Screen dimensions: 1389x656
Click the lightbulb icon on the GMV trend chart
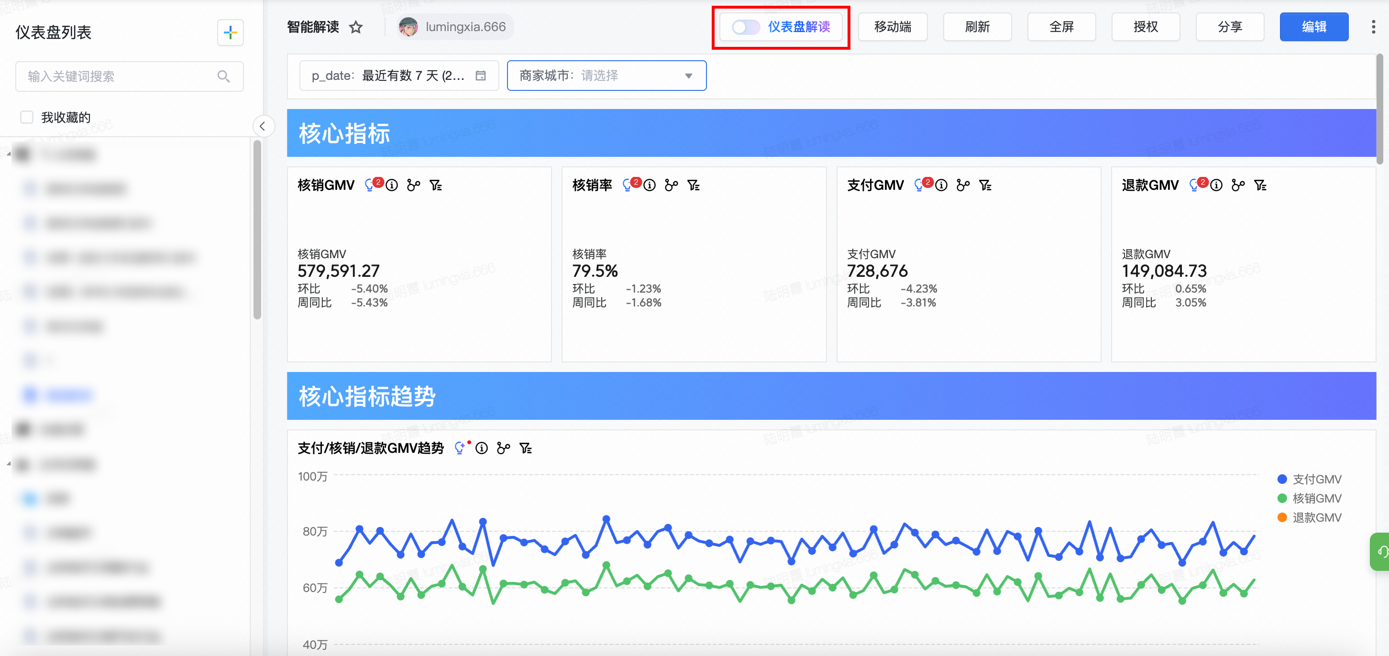click(459, 448)
